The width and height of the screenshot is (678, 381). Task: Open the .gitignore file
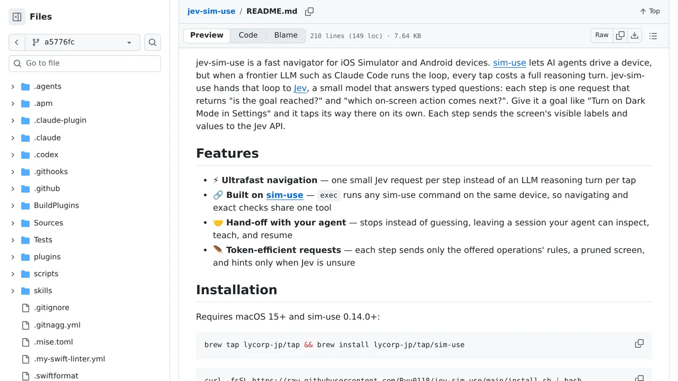coord(51,307)
